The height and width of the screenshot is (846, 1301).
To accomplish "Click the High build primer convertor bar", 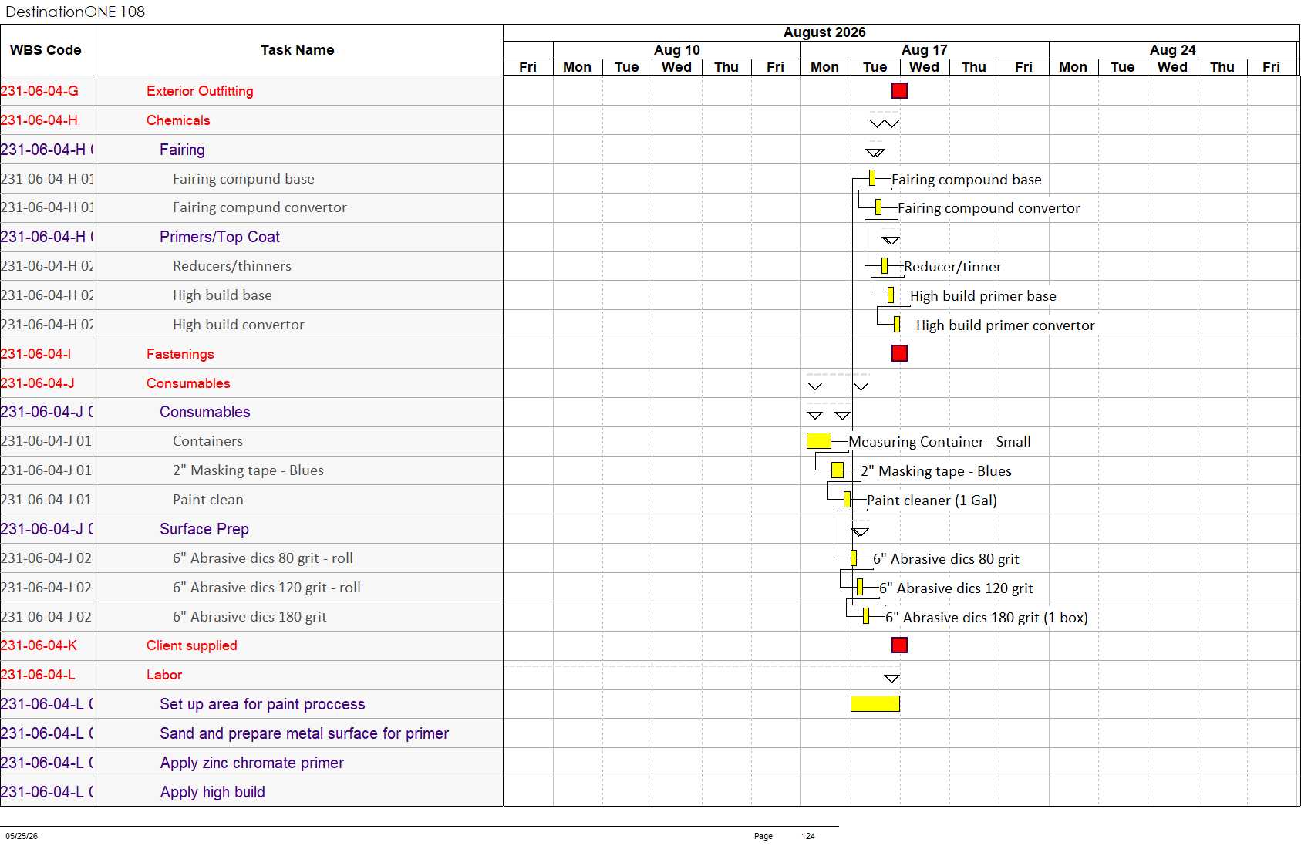I will [897, 324].
